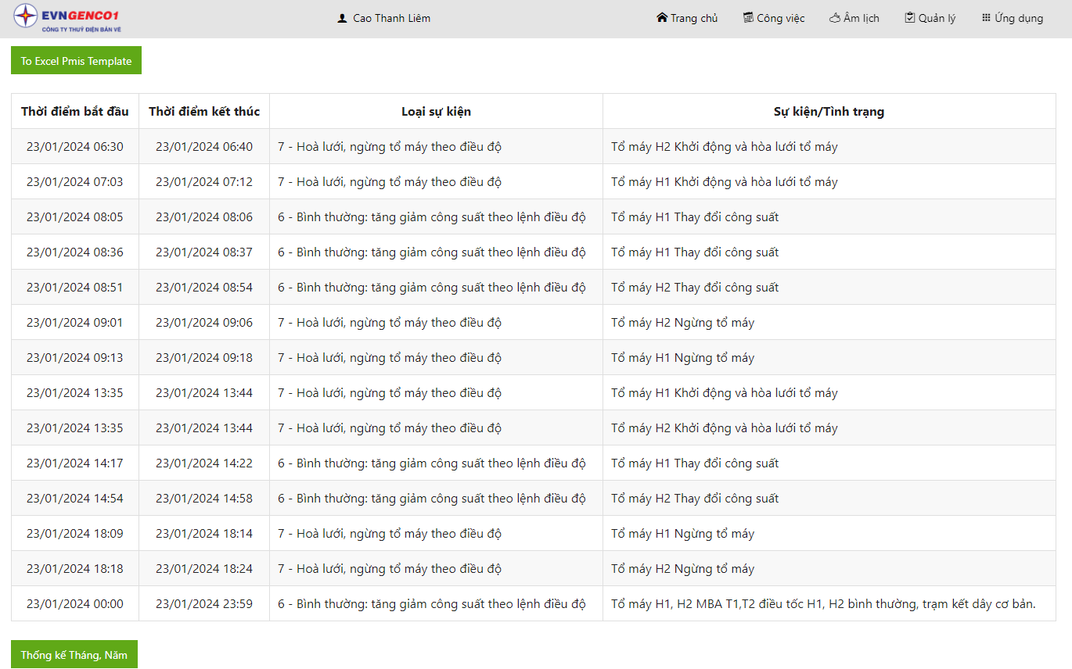Click the Sự kiện/Tình trạng column header
This screenshot has width=1072, height=669.
829,111
